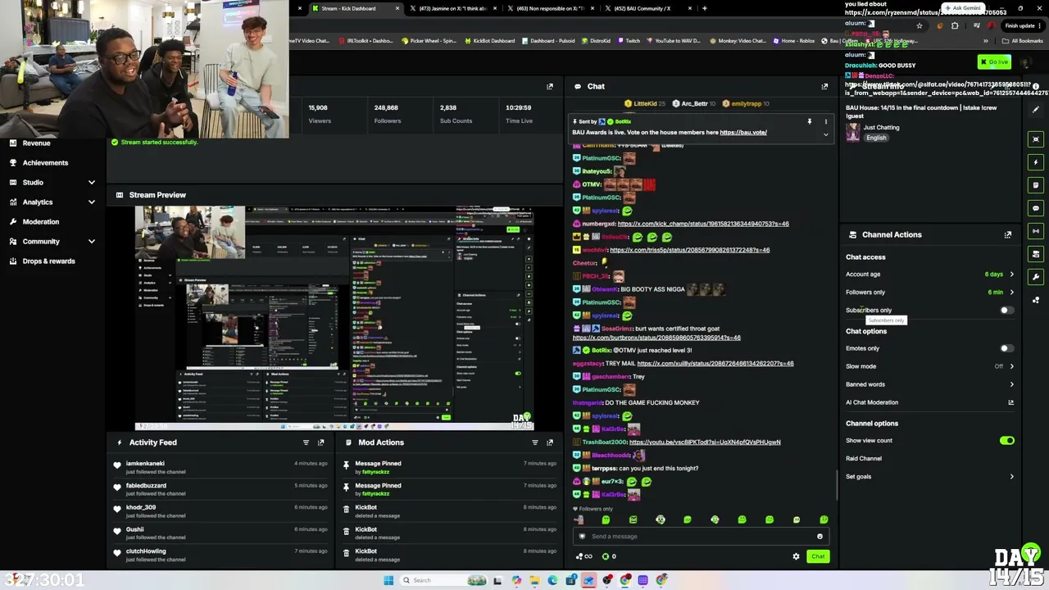The width and height of the screenshot is (1049, 590).
Task: Click the Analytics sidebar icon
Action: [x=12, y=202]
